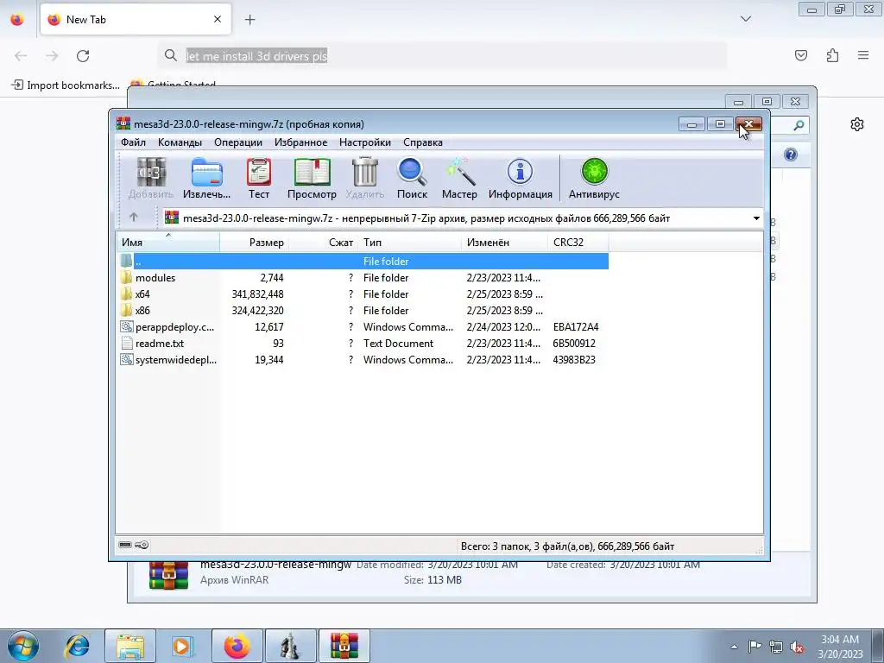Open the Избранное menu
The image size is (884, 663).
(300, 142)
